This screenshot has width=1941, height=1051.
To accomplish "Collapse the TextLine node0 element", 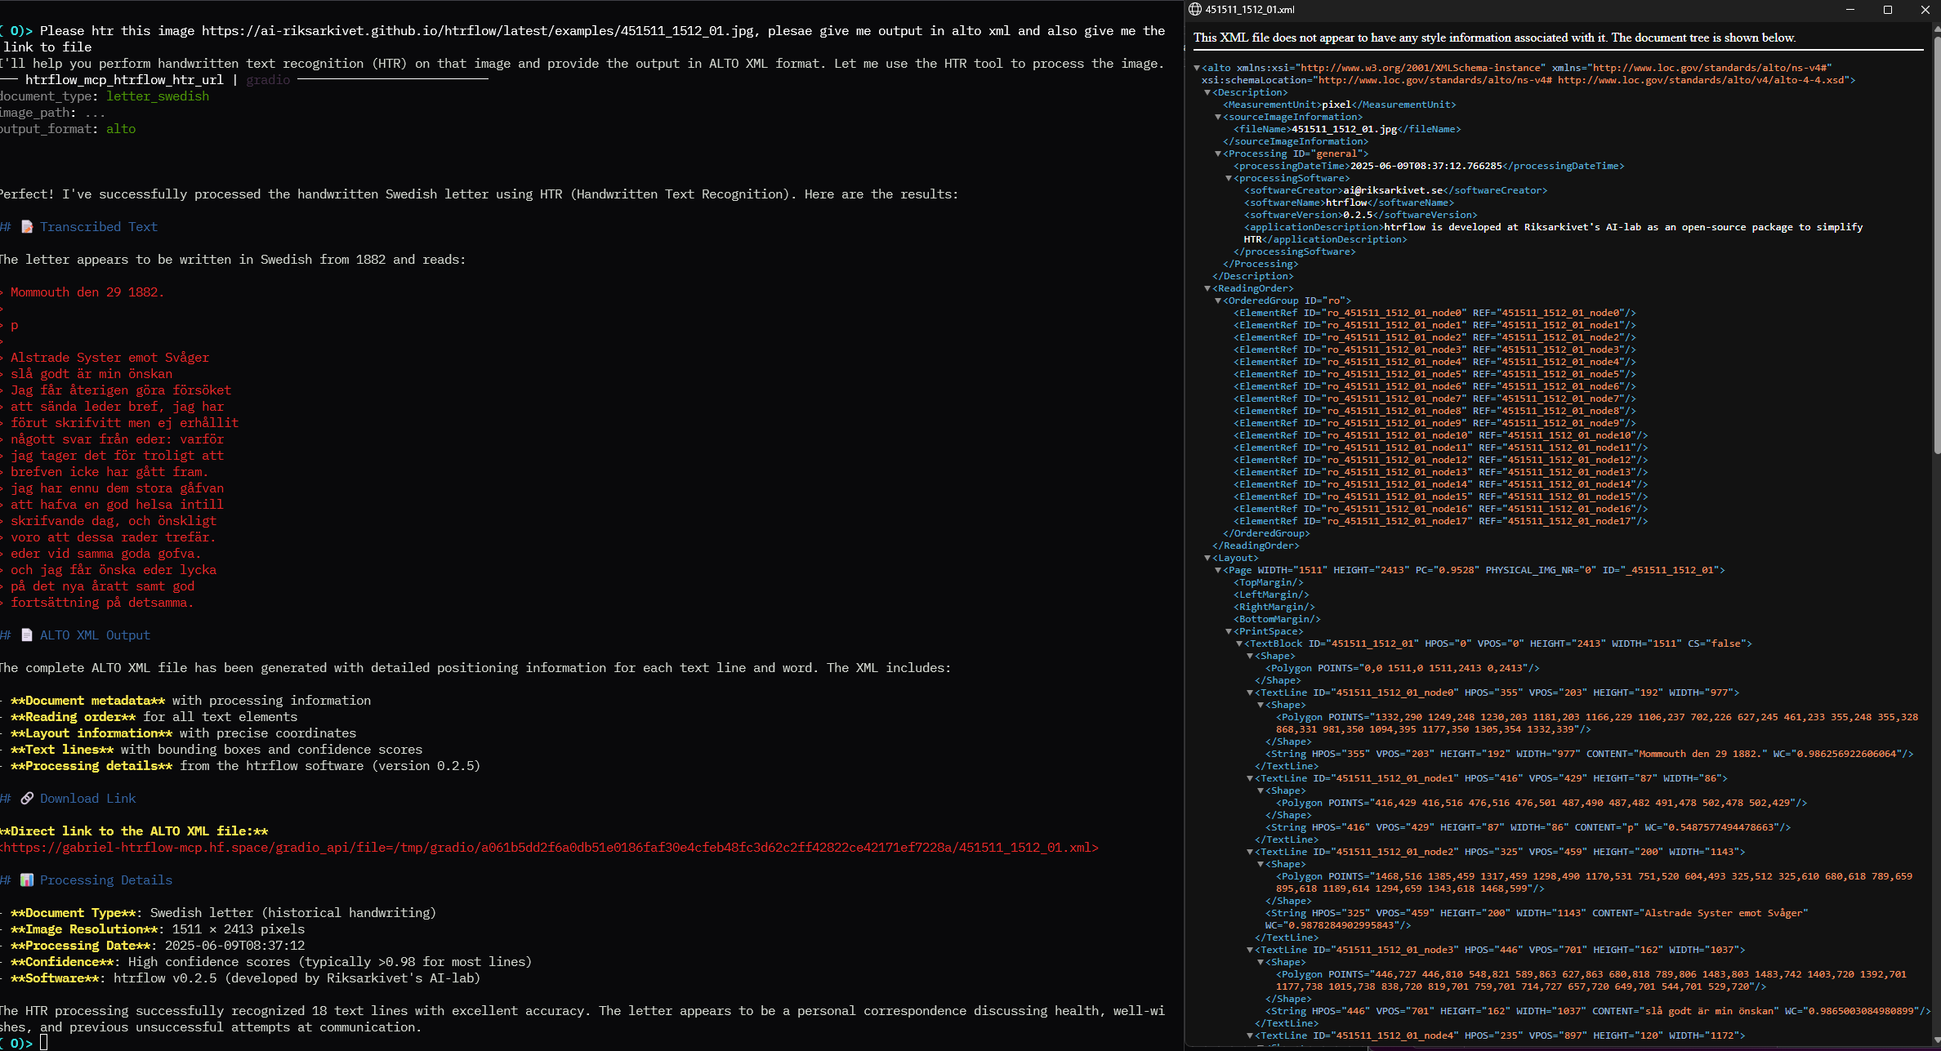I will 1250,693.
